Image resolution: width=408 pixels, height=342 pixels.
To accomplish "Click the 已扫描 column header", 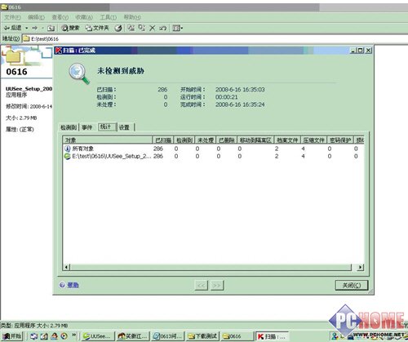I will [x=162, y=140].
